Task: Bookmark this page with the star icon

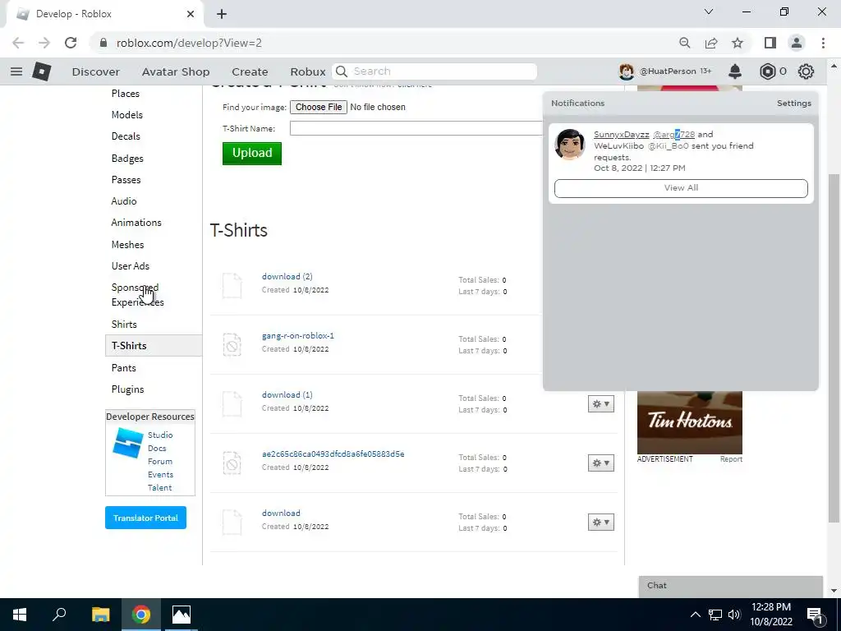Action: (738, 43)
